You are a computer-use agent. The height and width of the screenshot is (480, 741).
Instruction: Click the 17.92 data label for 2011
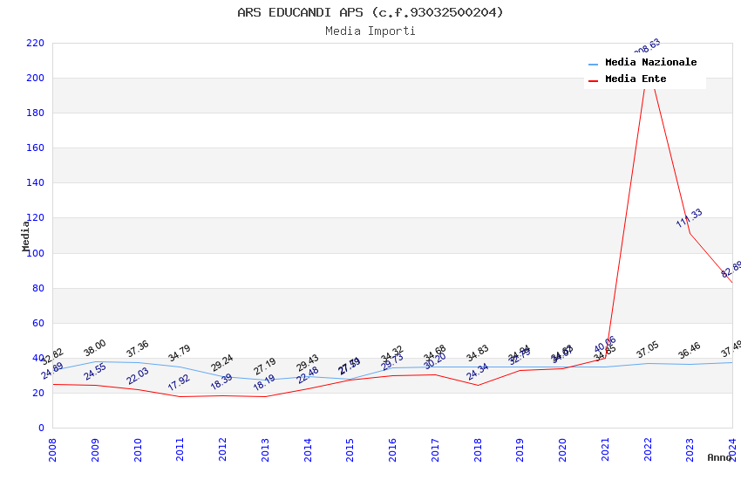tap(179, 382)
